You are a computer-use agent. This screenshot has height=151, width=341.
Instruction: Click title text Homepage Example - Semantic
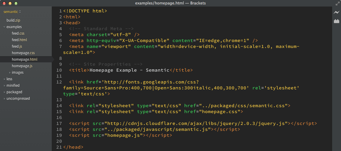pos(130,70)
